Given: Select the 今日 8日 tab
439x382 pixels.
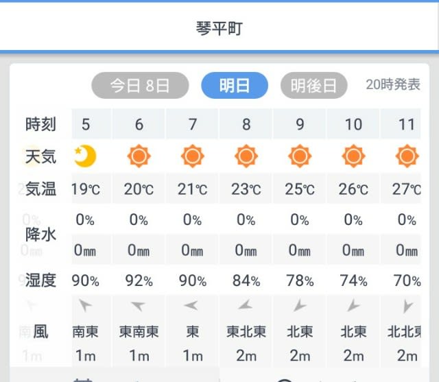Looking at the screenshot, I should pos(140,85).
